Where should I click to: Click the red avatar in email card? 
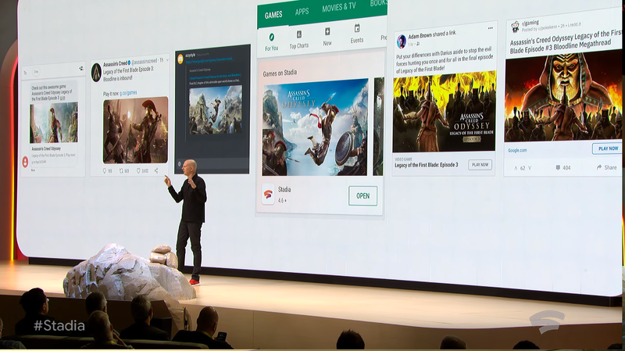tap(25, 162)
